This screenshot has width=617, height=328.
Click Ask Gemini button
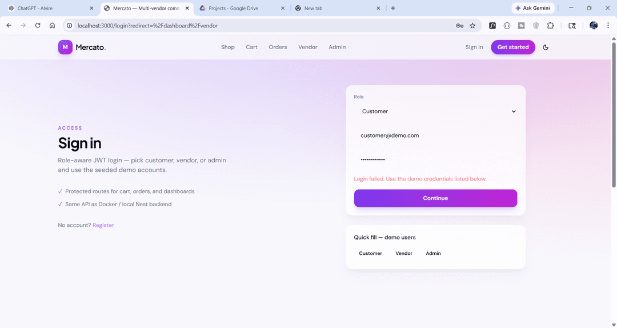(x=533, y=8)
